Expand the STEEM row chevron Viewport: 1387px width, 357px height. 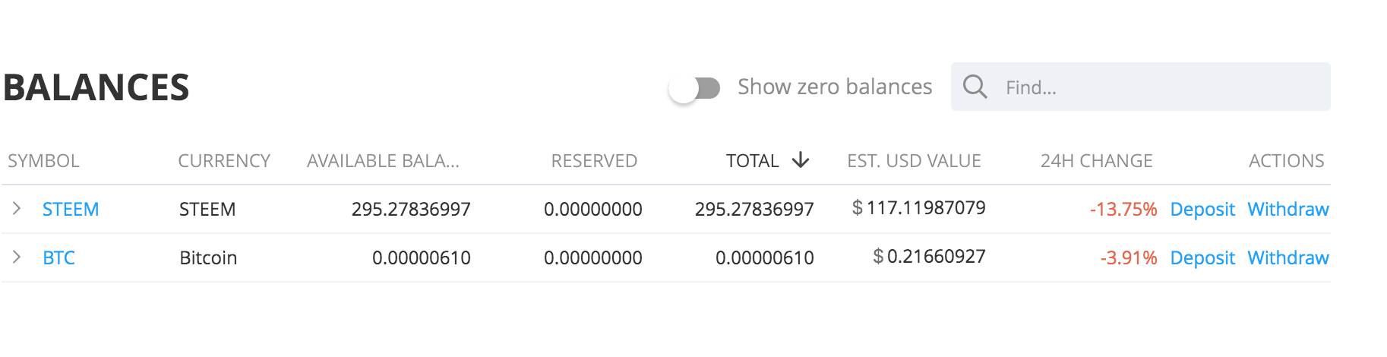click(x=17, y=208)
